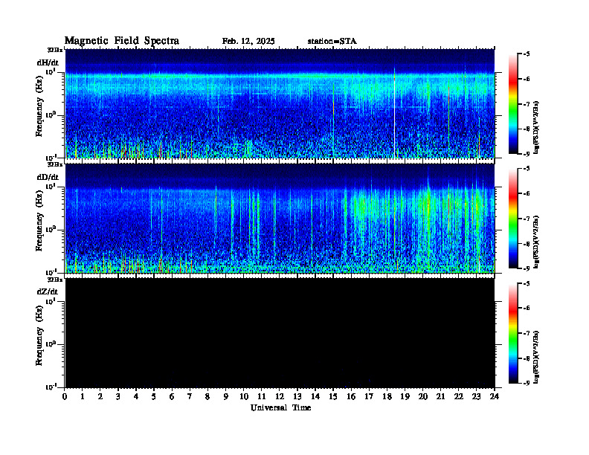Click hour 10 on the Universal Time axis
The image size is (589, 455).
pyautogui.click(x=244, y=397)
